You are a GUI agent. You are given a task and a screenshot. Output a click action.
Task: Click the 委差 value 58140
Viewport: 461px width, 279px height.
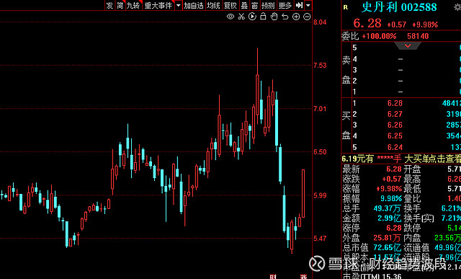pyautogui.click(x=418, y=36)
